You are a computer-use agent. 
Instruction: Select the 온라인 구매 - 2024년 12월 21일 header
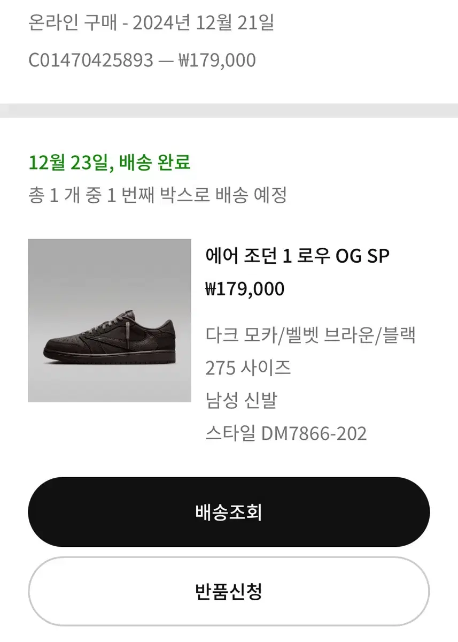pyautogui.click(x=151, y=24)
